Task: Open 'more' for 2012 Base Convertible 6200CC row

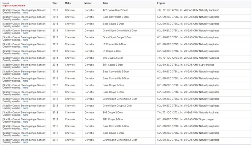Action: (25, 81)
